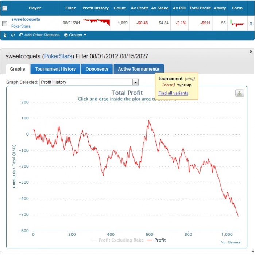
Task: Open the Active Tournaments tab
Action: click(139, 69)
